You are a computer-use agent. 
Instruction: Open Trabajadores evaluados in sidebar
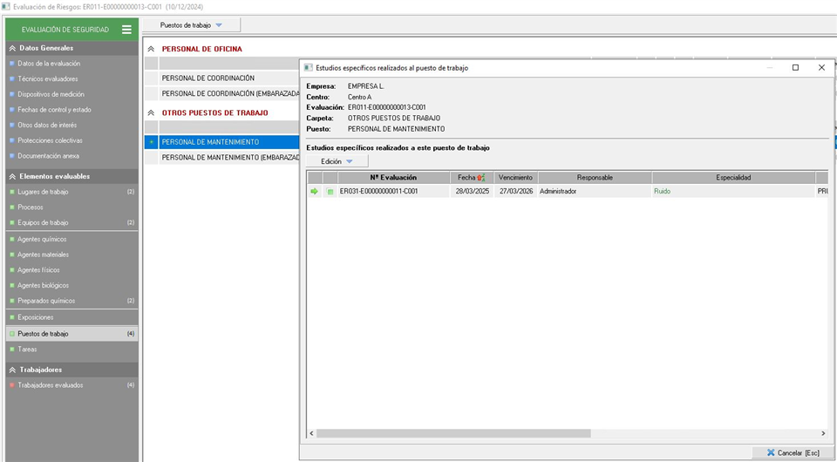pyautogui.click(x=51, y=385)
